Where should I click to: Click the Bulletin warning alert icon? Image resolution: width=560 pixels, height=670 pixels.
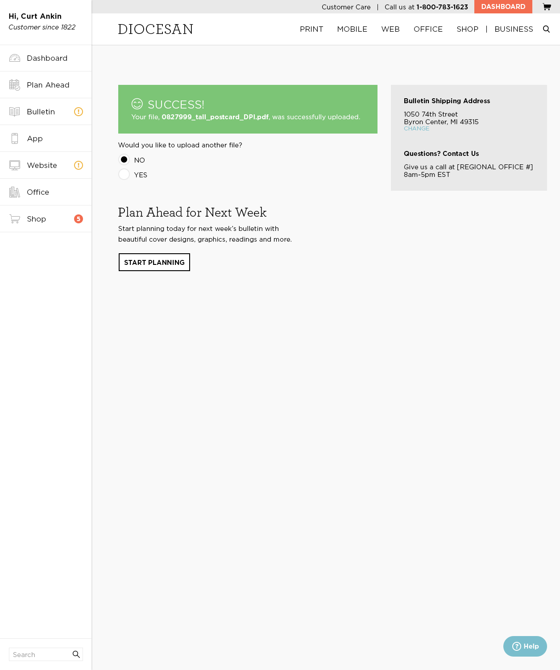[x=79, y=112]
